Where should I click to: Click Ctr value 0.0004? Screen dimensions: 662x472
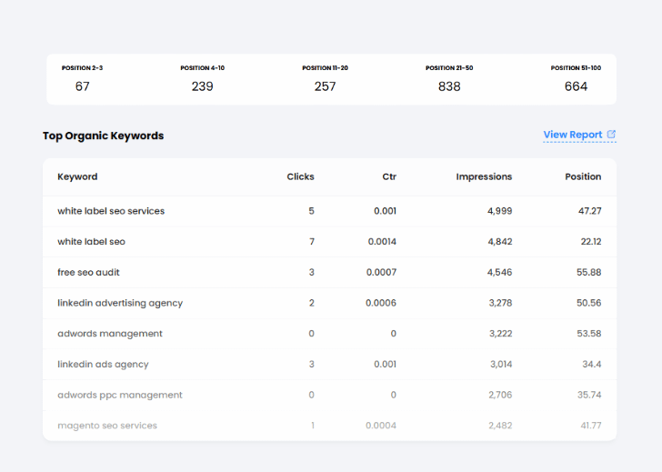[x=381, y=426]
